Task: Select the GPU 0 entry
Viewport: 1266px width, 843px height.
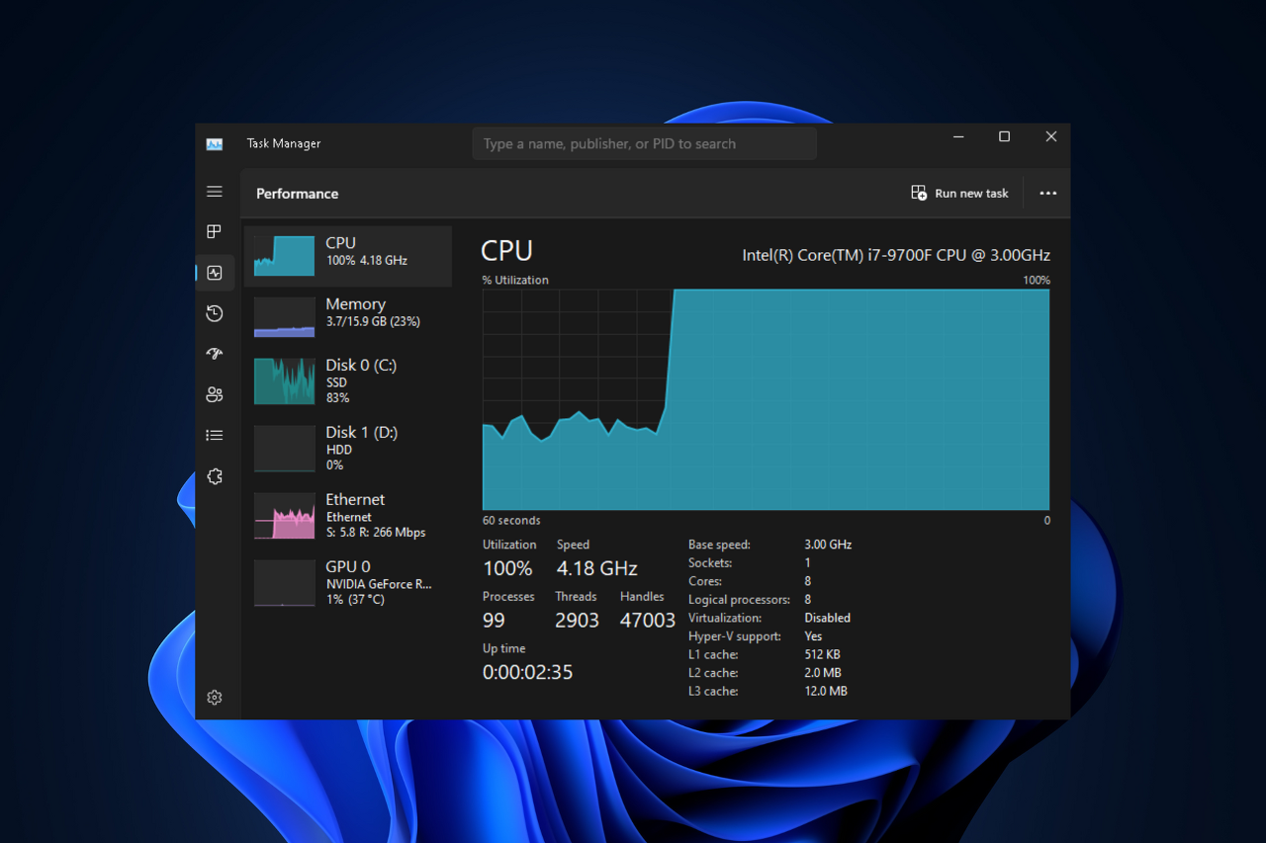Action: click(x=348, y=582)
